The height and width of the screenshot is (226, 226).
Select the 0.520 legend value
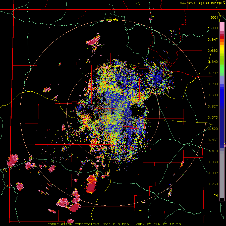point(213,129)
